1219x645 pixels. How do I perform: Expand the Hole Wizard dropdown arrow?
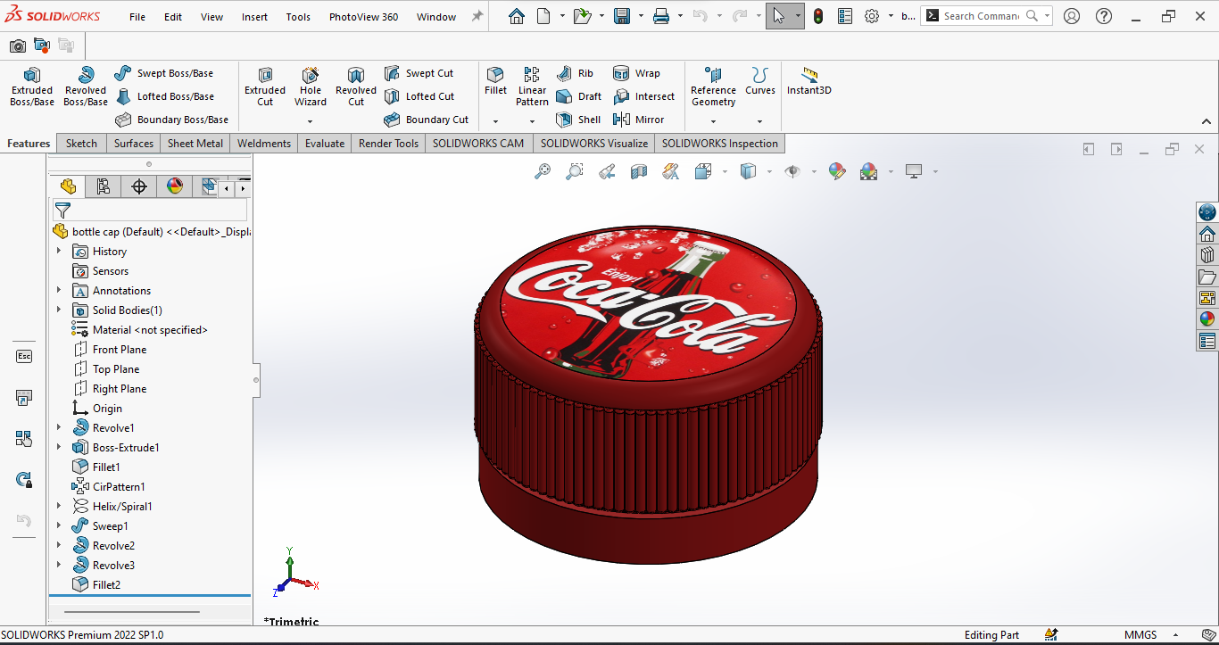click(311, 121)
